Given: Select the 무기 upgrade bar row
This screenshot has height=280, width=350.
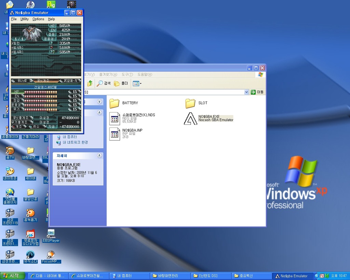Looking at the screenshot, I should 46,109.
